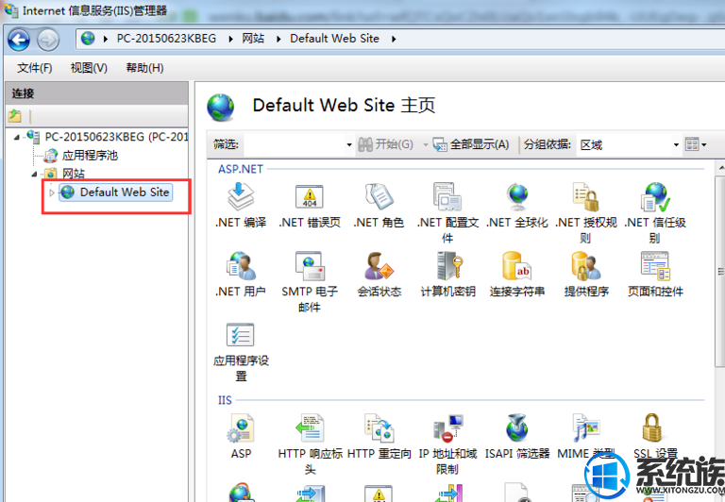Screen dimensions: 725x502
Task: Click the 全部显示(A) button
Action: click(x=471, y=144)
